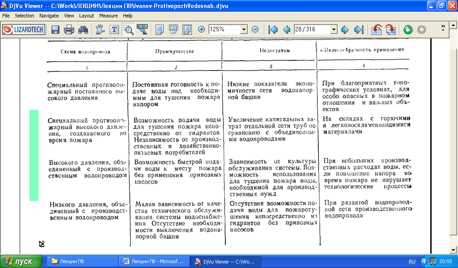Click the 'Недостатки' column header
The height and width of the screenshot is (268, 458).
tap(275, 50)
